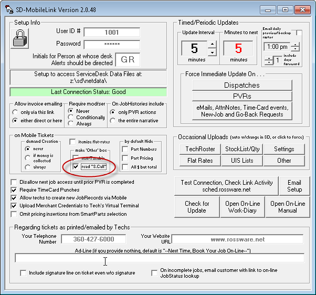The image size is (316, 295).
Task: Click up arrow next to 1:00 pm time
Action: point(294,44)
